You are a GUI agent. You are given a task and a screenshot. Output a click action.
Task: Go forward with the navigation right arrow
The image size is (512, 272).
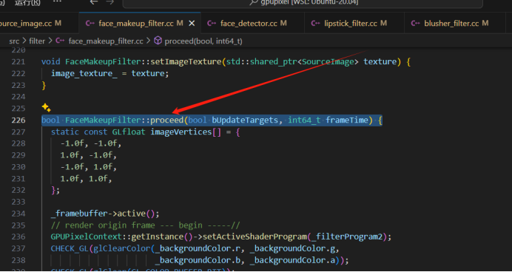point(110,2)
